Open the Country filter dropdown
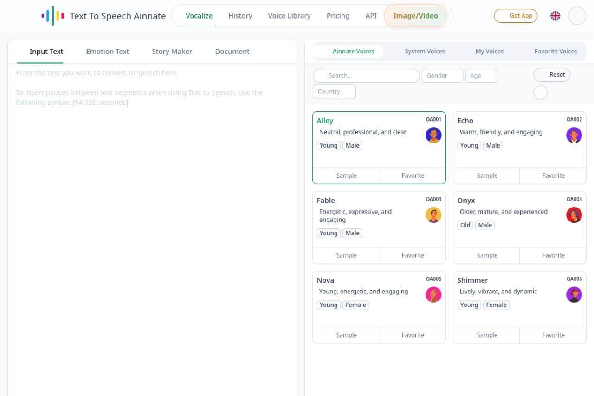594x396 pixels. (x=334, y=91)
